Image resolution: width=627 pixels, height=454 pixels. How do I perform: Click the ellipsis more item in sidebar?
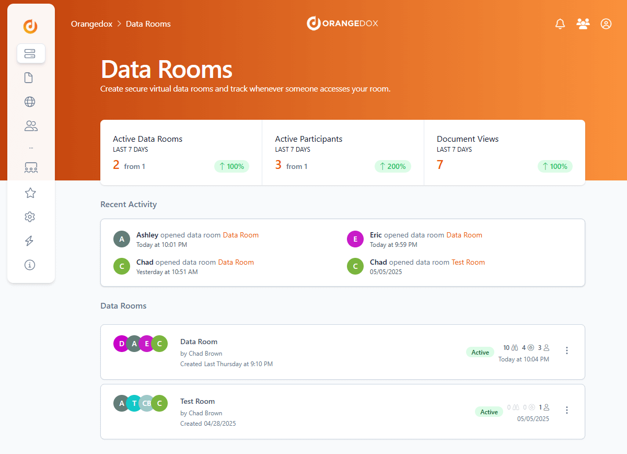pyautogui.click(x=31, y=147)
